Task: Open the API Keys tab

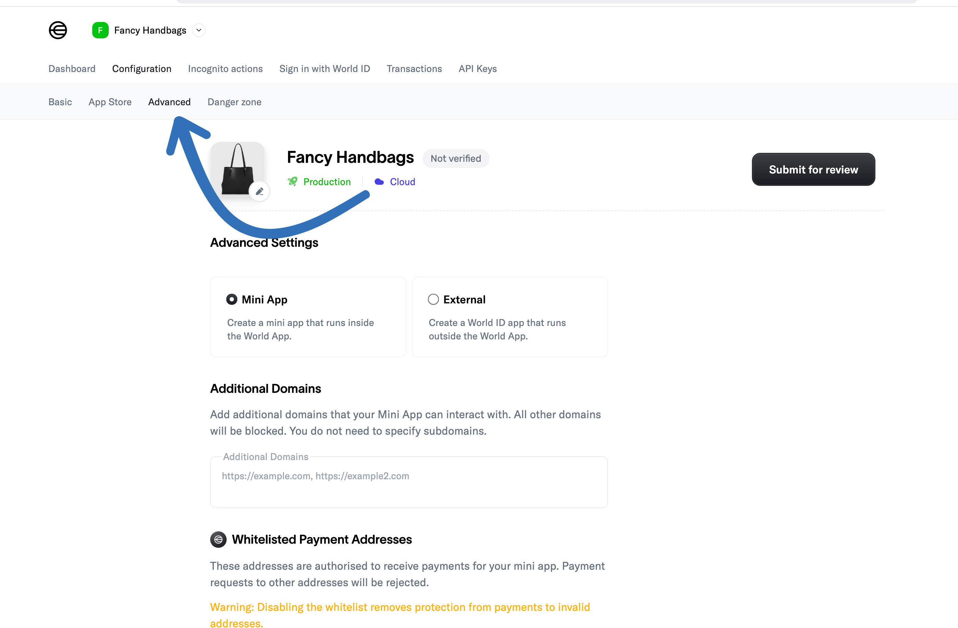Action: [478, 69]
